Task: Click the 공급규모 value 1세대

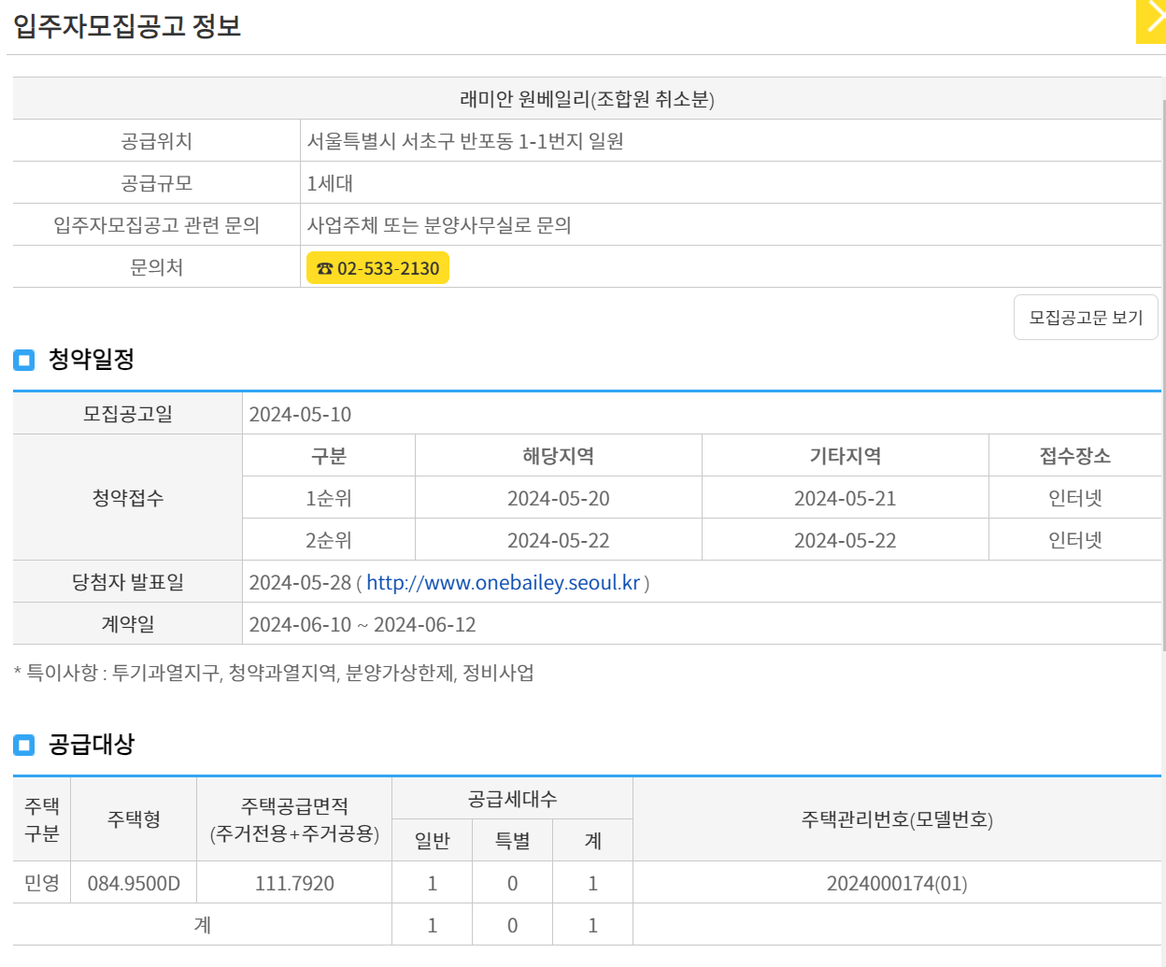Action: pos(330,183)
